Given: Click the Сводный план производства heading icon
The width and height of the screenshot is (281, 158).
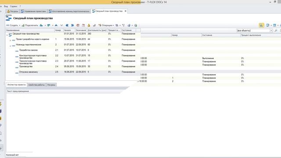Looking at the screenshot, I should [x=9, y=18].
